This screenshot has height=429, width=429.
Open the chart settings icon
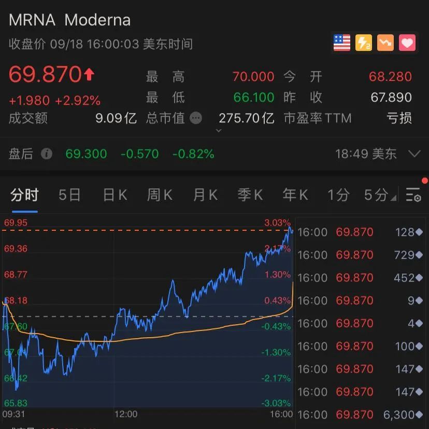[413, 195]
